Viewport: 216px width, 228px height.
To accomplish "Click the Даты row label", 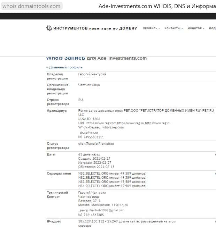I will (51, 154).
